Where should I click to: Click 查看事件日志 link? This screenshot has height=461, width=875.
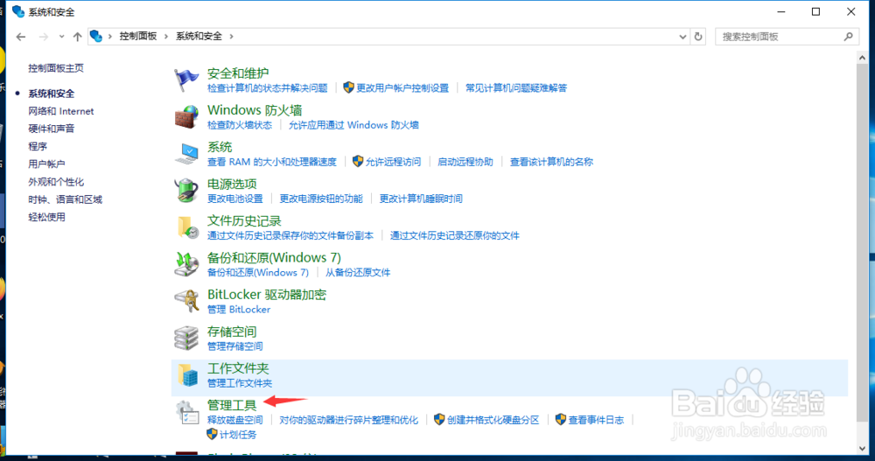pyautogui.click(x=596, y=420)
